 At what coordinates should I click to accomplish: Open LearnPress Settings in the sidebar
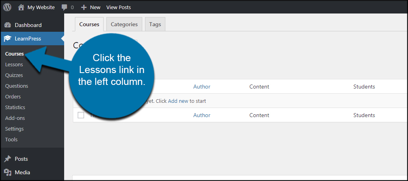tap(14, 129)
